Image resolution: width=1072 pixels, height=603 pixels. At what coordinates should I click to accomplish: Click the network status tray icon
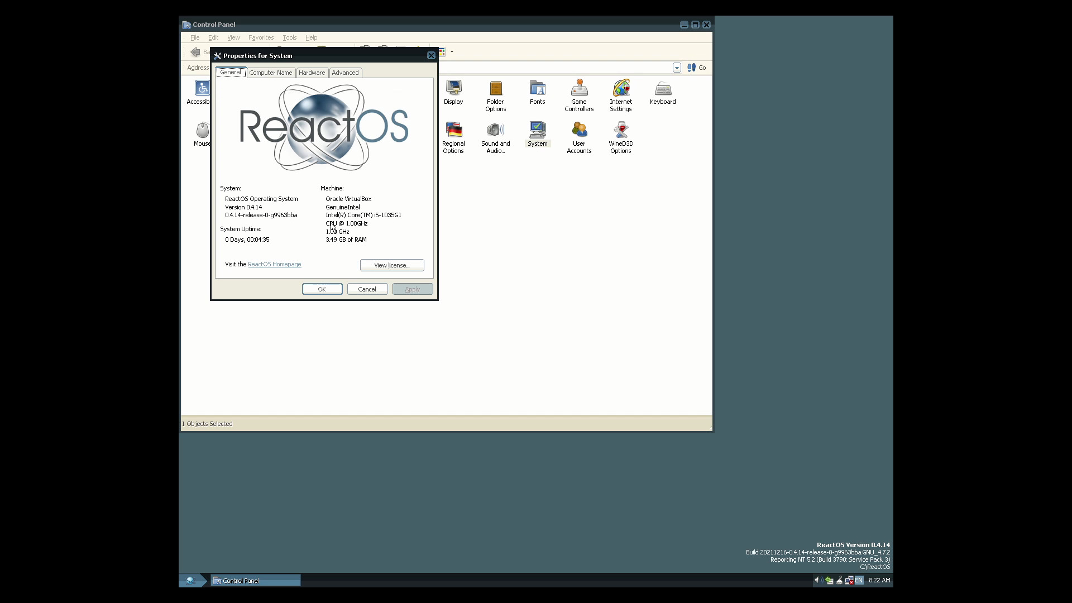849,581
